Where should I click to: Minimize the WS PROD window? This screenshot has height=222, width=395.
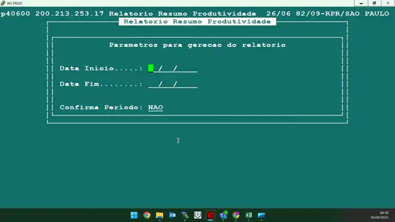[361, 3]
